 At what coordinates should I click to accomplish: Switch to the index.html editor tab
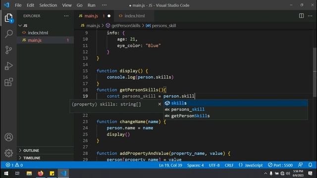point(134,16)
